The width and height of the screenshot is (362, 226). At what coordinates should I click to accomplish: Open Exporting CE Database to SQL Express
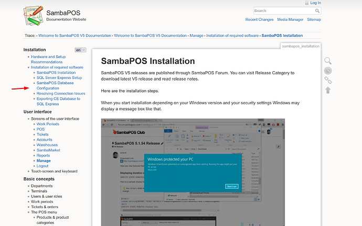click(58, 101)
